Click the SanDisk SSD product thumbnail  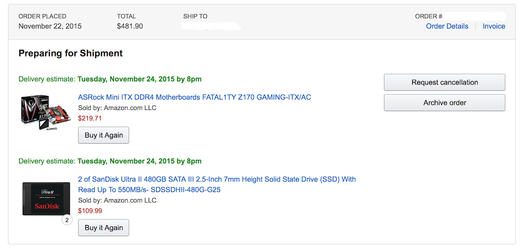pyautogui.click(x=46, y=199)
